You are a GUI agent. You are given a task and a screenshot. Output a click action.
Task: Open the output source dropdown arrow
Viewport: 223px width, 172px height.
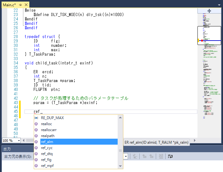126,156
